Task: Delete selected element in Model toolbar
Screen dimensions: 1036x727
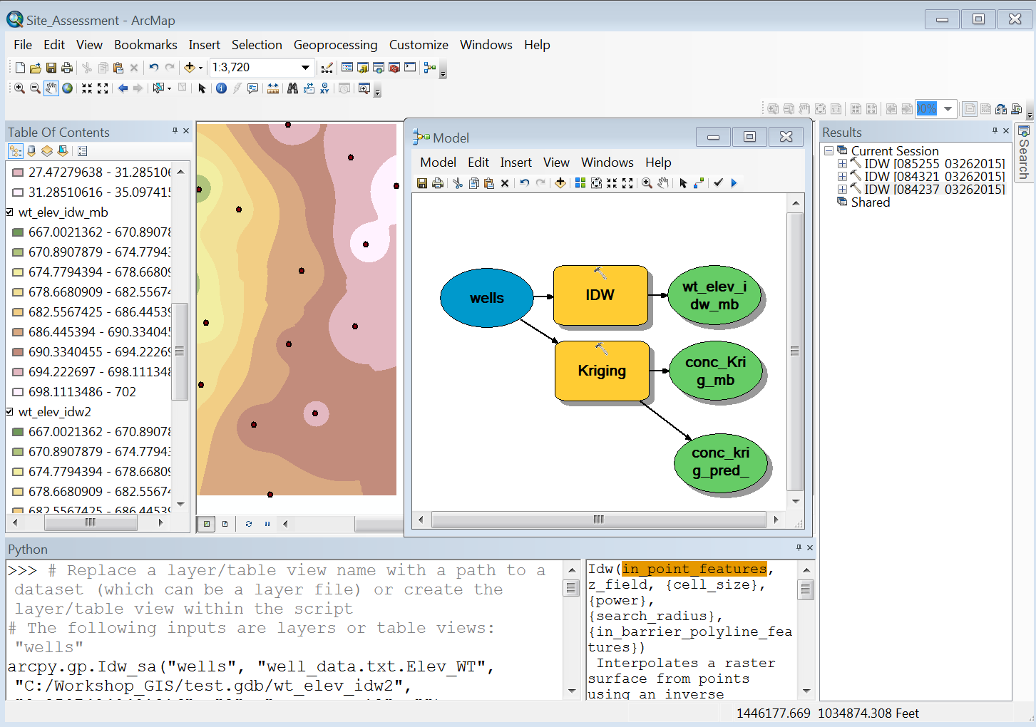Action: pos(505,183)
